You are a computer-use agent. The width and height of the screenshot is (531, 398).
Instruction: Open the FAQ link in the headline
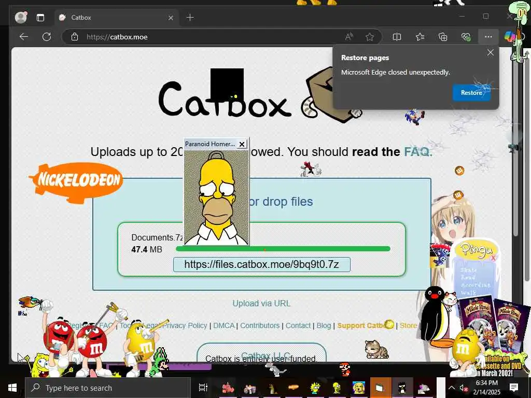(x=418, y=152)
